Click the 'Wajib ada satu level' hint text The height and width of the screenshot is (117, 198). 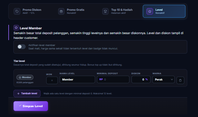coord(78,93)
